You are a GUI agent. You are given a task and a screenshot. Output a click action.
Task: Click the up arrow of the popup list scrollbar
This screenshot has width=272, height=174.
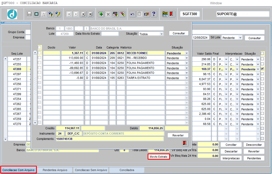[35, 52]
